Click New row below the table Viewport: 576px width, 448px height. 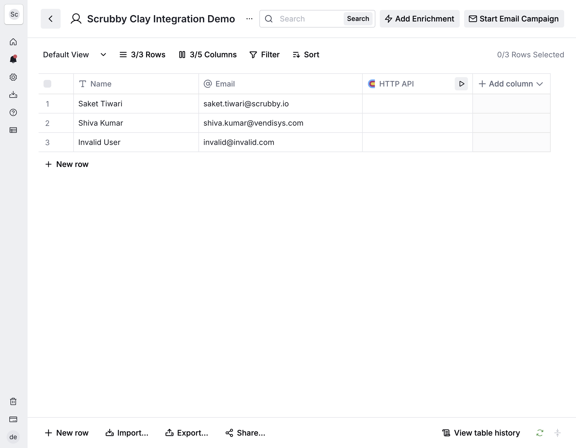tap(67, 164)
